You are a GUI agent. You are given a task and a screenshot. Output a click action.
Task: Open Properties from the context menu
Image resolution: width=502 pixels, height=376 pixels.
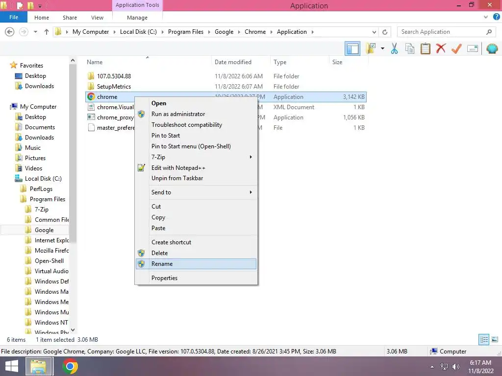click(196, 278)
